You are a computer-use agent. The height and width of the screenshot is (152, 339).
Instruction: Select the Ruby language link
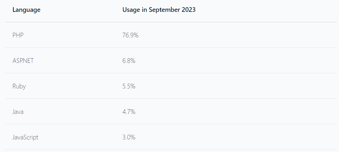[x=19, y=86]
